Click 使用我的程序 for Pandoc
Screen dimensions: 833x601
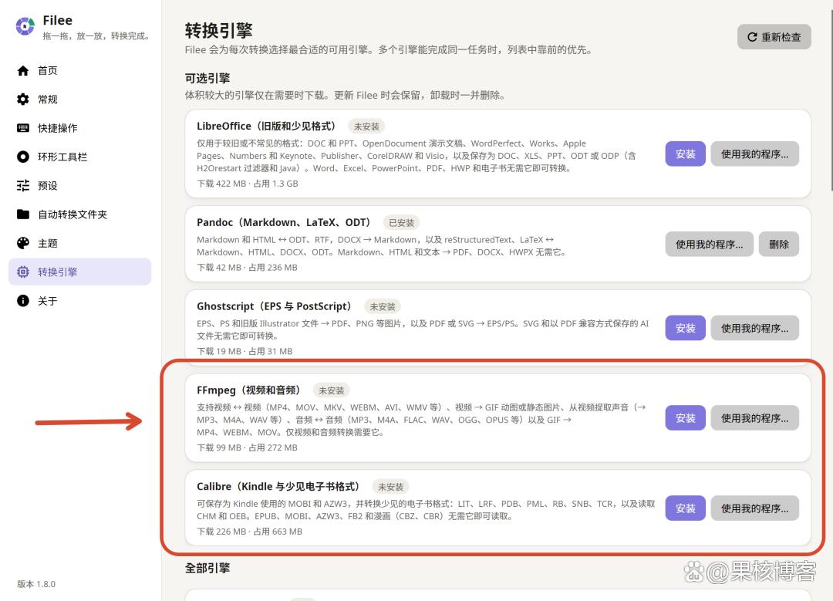[710, 244]
